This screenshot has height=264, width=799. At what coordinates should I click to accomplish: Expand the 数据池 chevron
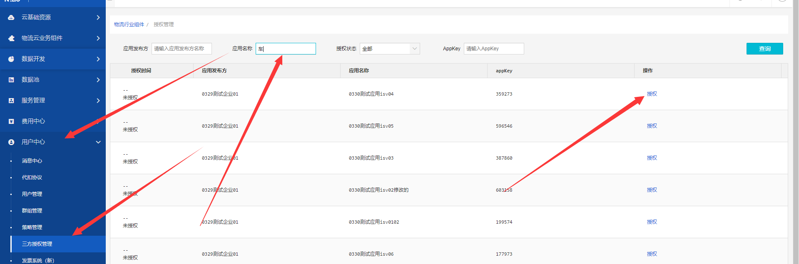(x=98, y=80)
